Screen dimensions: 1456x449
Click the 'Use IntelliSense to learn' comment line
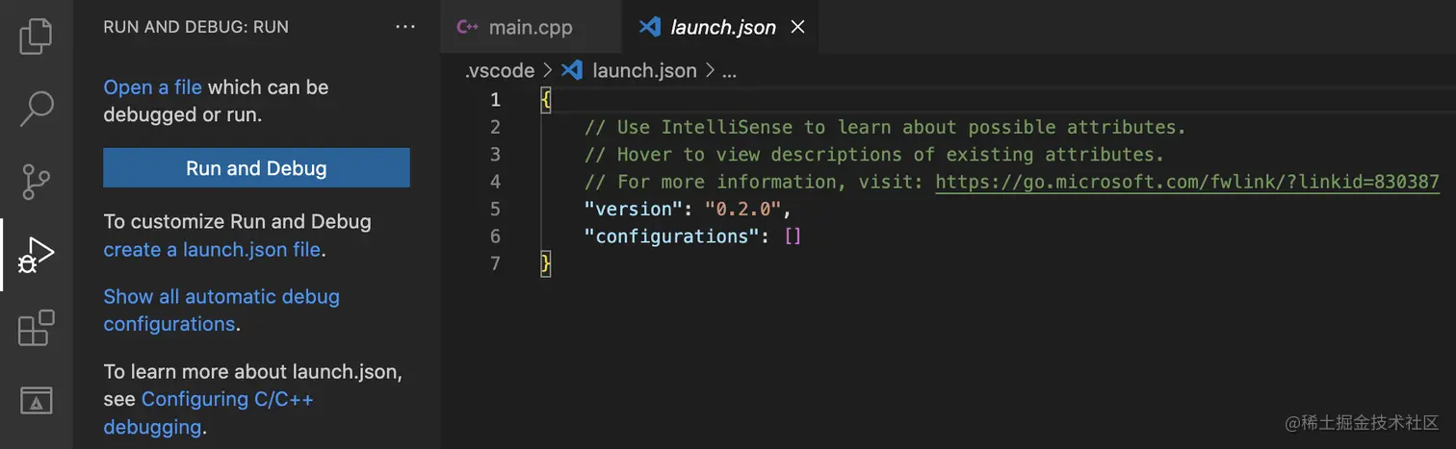pos(885,127)
